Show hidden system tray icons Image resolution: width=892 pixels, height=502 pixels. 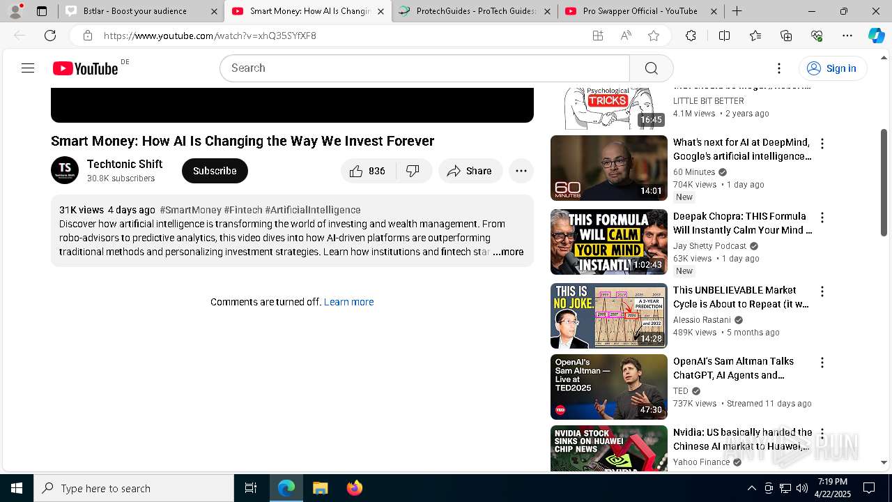tap(751, 488)
